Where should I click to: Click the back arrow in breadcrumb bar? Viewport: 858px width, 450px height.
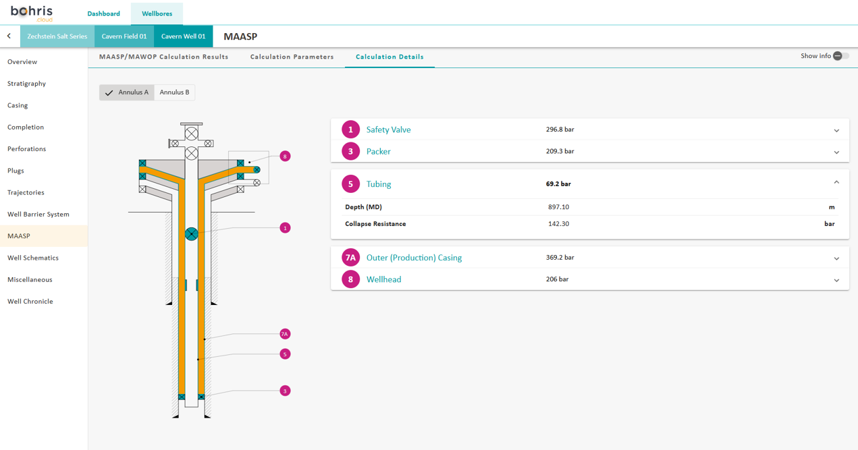coord(9,36)
